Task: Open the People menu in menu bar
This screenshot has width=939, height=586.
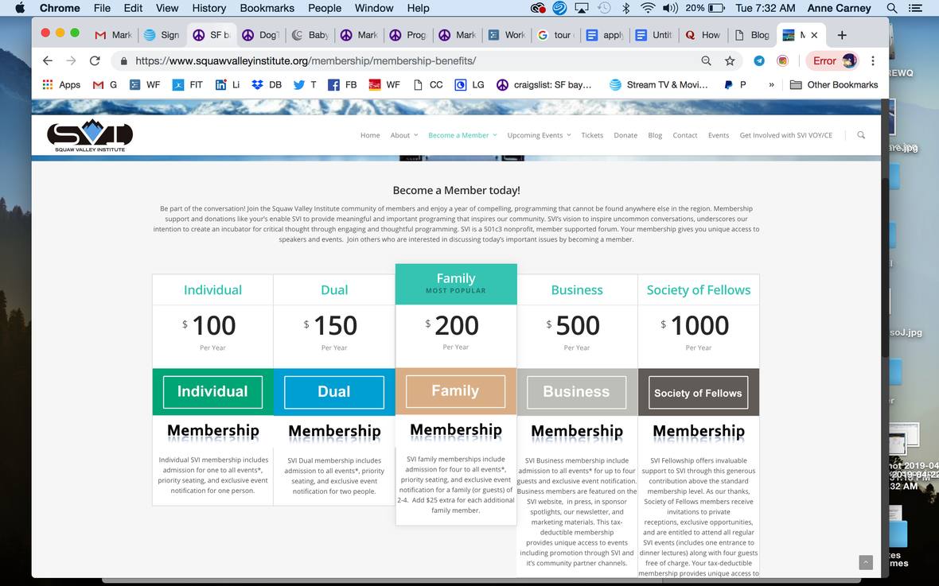Action: click(325, 8)
